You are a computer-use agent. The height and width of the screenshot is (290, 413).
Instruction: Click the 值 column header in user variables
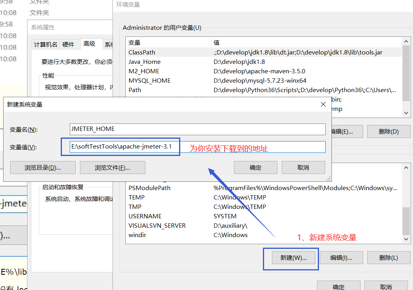click(306, 42)
